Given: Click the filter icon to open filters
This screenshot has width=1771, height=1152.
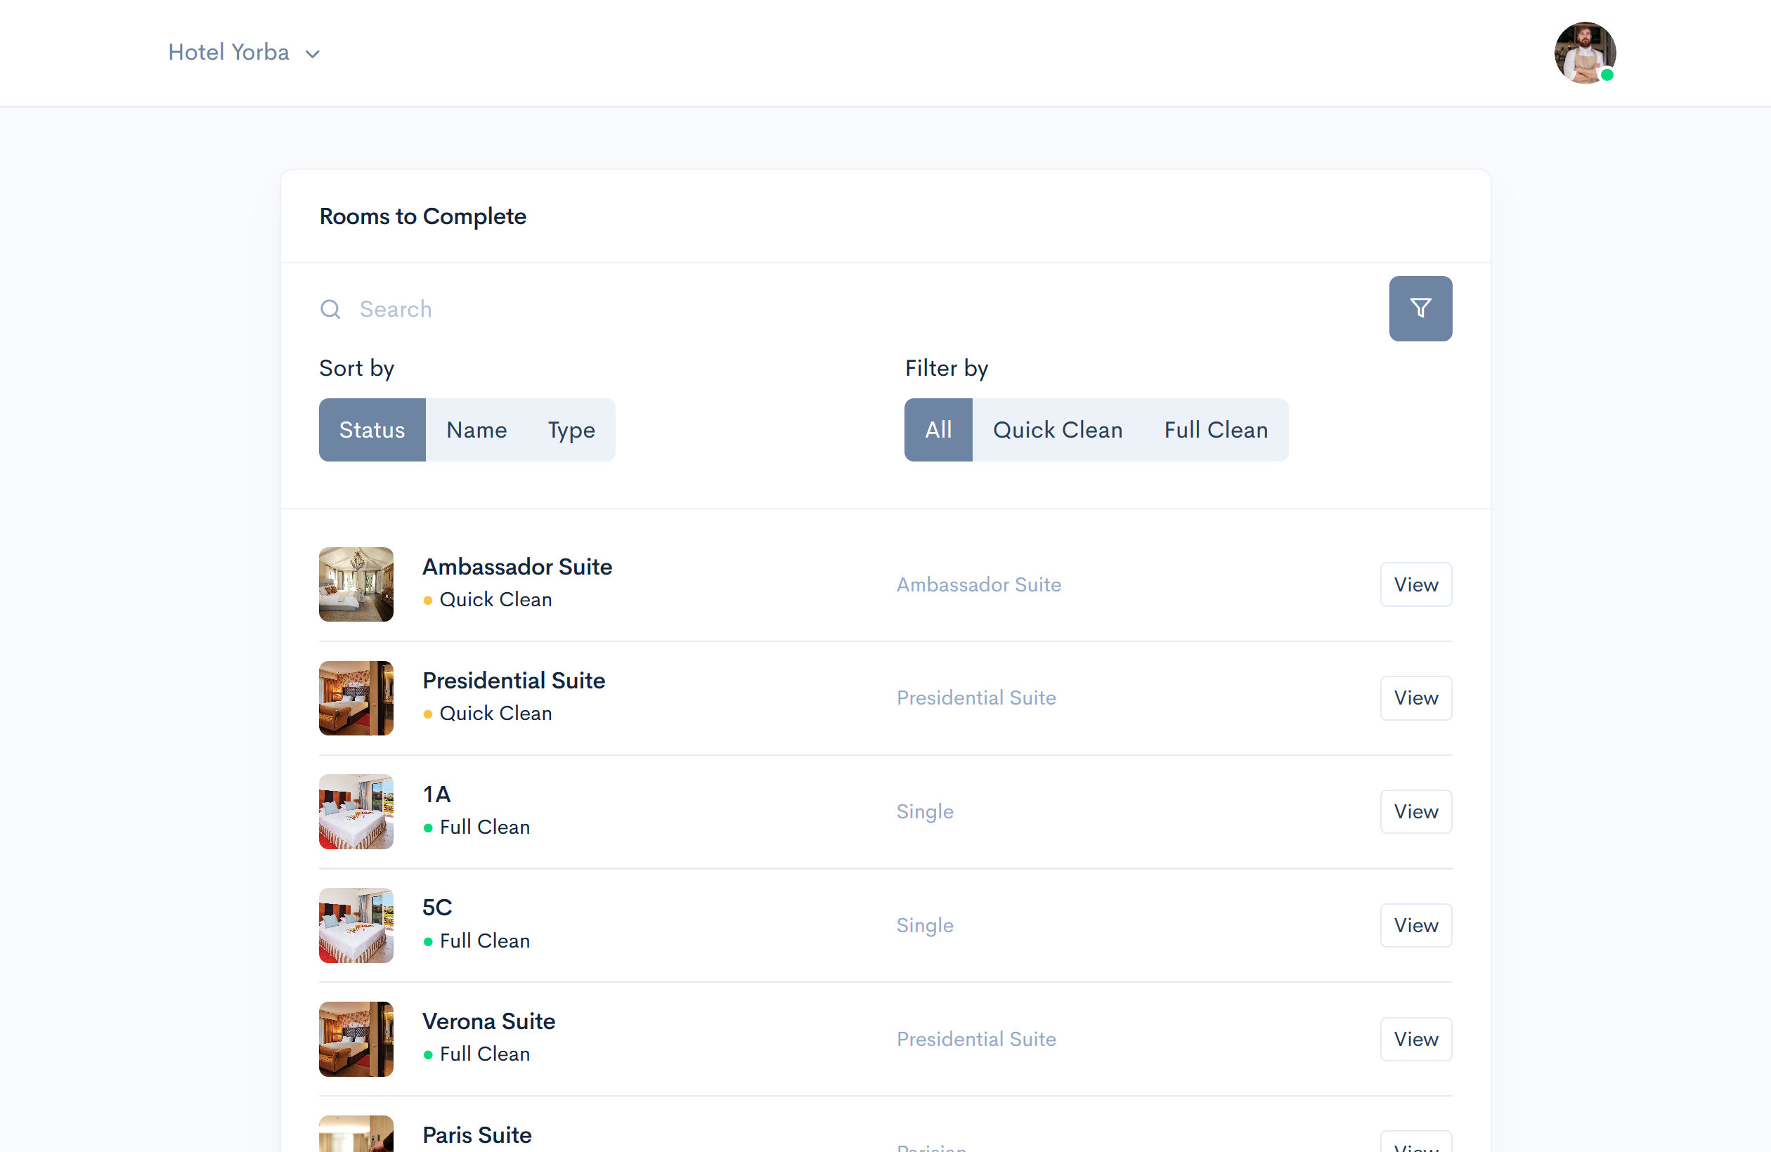Looking at the screenshot, I should [1420, 307].
